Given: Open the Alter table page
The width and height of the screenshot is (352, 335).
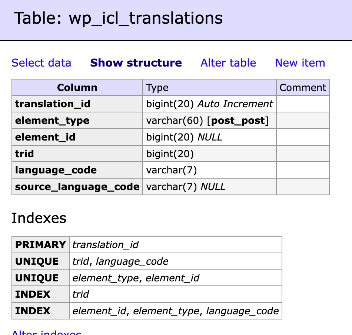Looking at the screenshot, I should pyautogui.click(x=228, y=63).
